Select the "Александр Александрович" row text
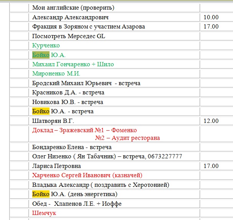This screenshot has width=233, height=220. (x=70, y=17)
